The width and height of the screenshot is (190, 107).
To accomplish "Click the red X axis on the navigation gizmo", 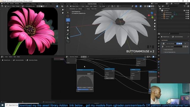I will pos(149,15).
